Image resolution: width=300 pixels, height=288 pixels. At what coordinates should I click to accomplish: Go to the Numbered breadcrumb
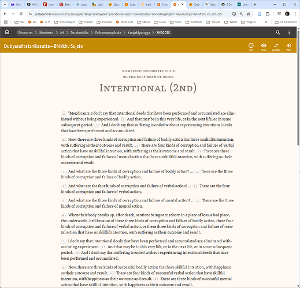point(46,32)
